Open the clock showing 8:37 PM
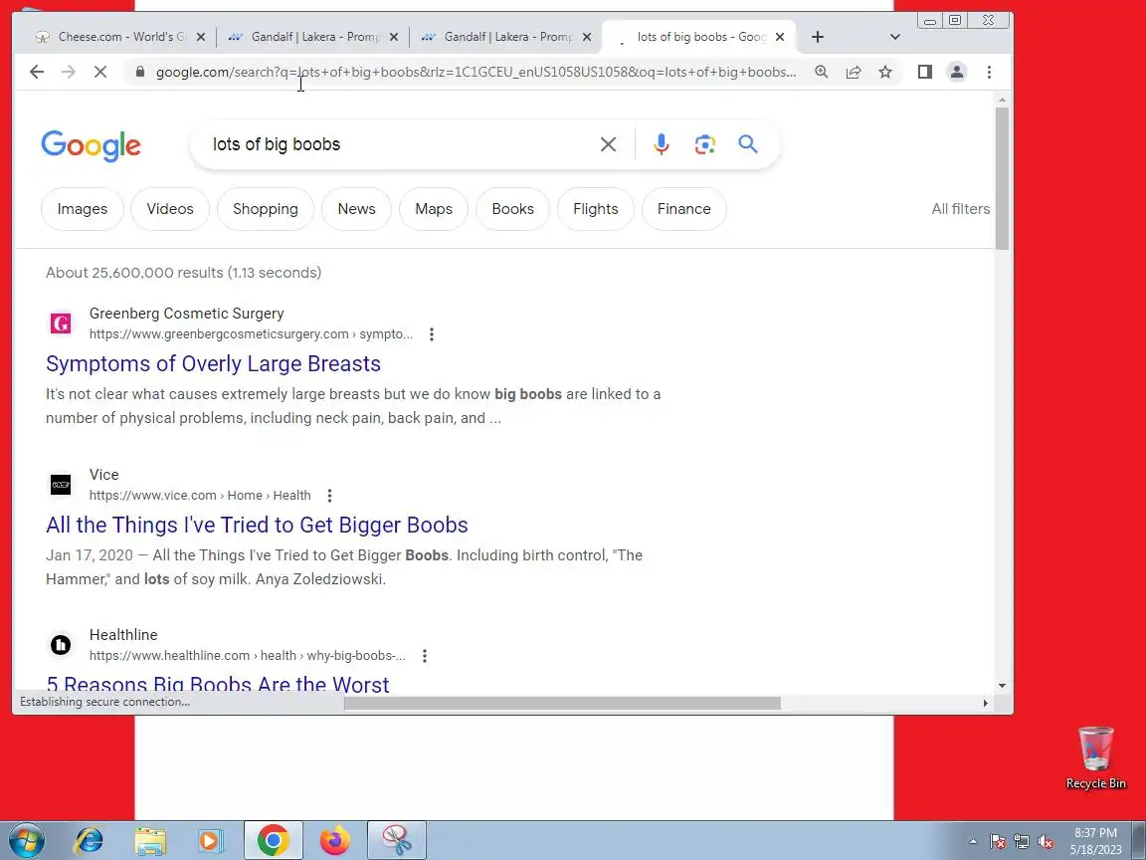The width and height of the screenshot is (1146, 860). (1095, 841)
